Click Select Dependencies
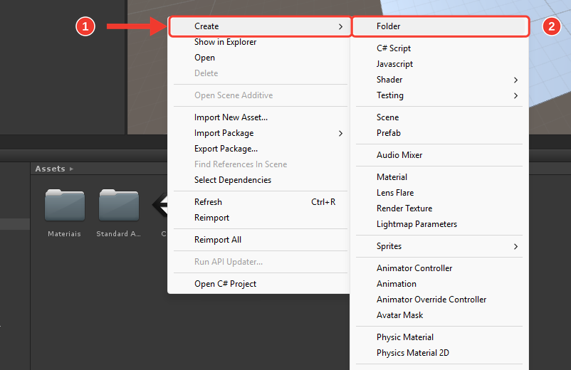Image resolution: width=571 pixels, height=370 pixels. coord(233,180)
